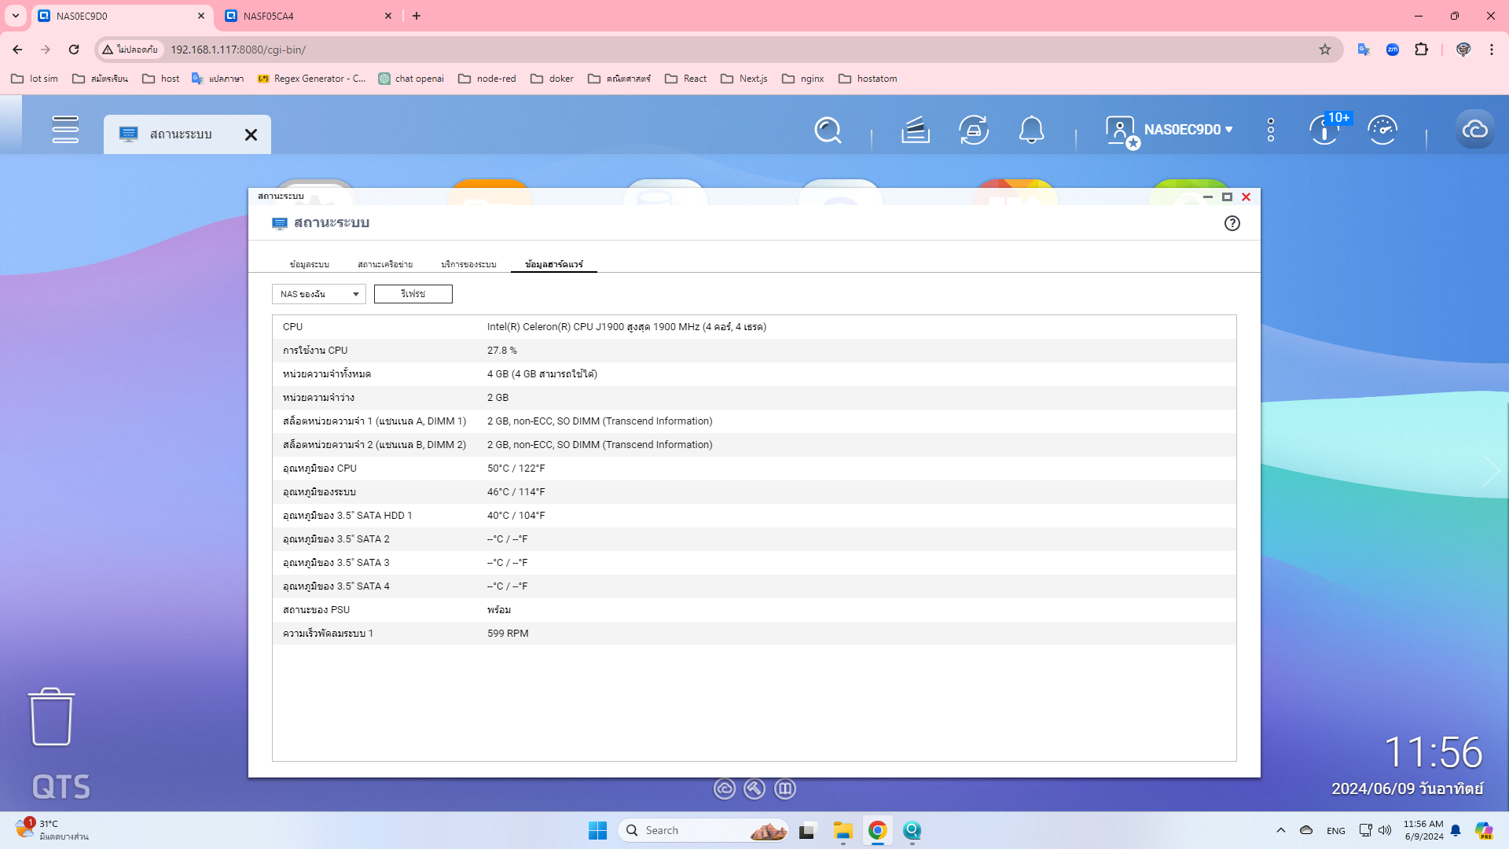Select the fan speed value 599 RPM
1509x849 pixels.
[x=508, y=634]
